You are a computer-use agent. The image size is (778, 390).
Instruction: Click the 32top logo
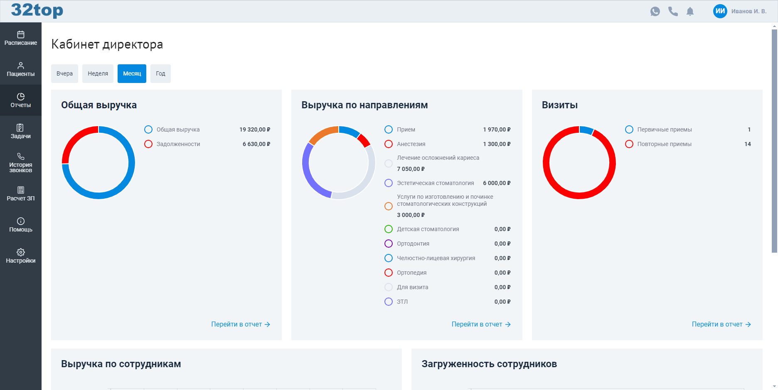[37, 10]
